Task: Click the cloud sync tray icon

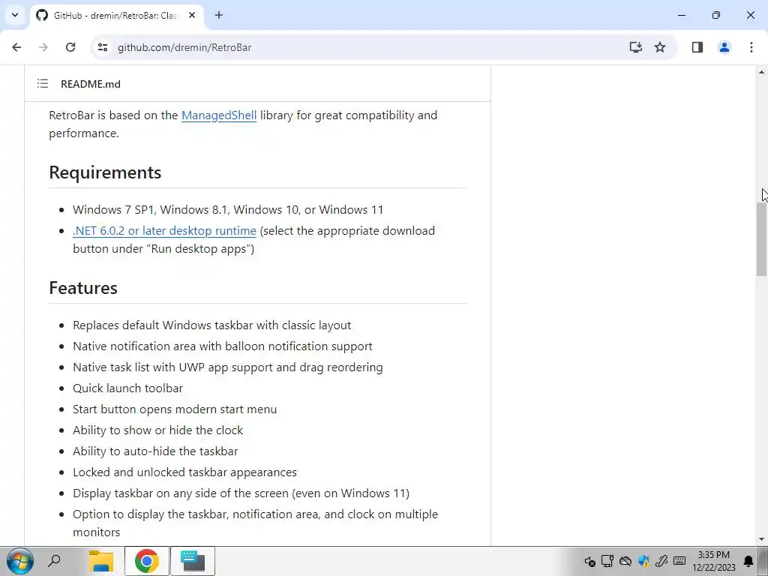Action: [x=625, y=561]
